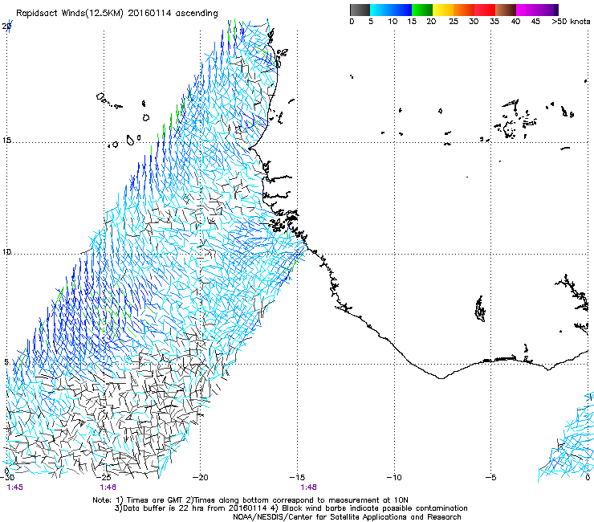594x522 pixels.
Task: Click the longitude label '-25'
Action: pyautogui.click(x=104, y=477)
